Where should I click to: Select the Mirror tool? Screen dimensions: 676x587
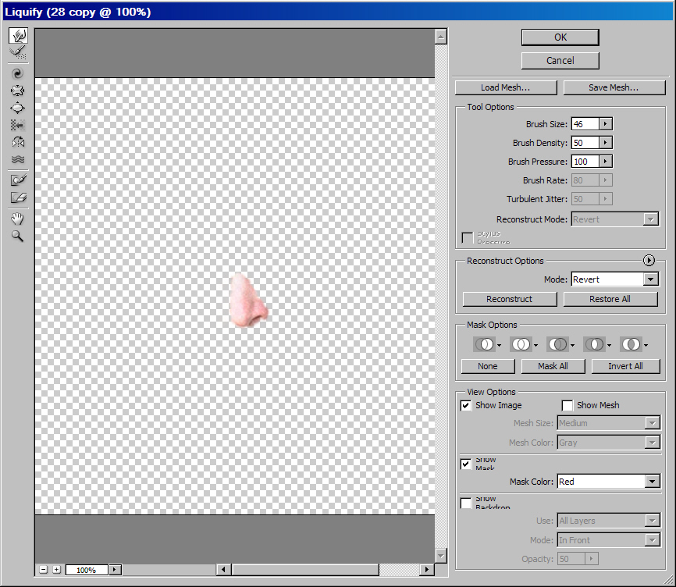[18, 142]
